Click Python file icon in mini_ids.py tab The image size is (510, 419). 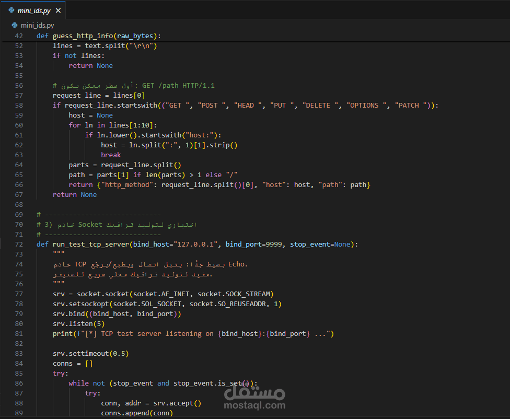tap(11, 10)
